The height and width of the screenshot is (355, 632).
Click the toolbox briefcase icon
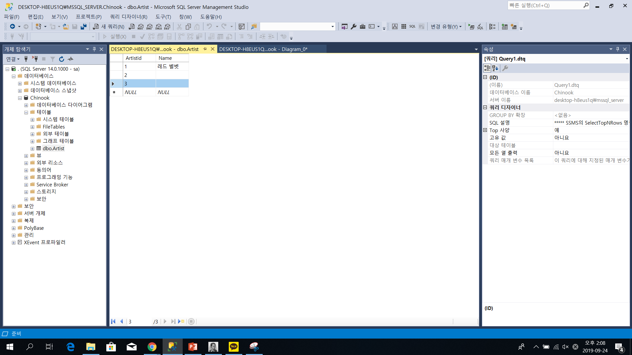tap(362, 27)
